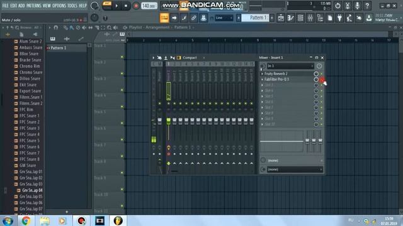
Task: Select the playlist zoom tool icon
Action: coord(109,28)
